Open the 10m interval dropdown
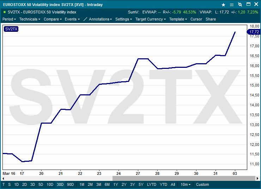Viewport: 261px width, 189px height. click(x=186, y=184)
